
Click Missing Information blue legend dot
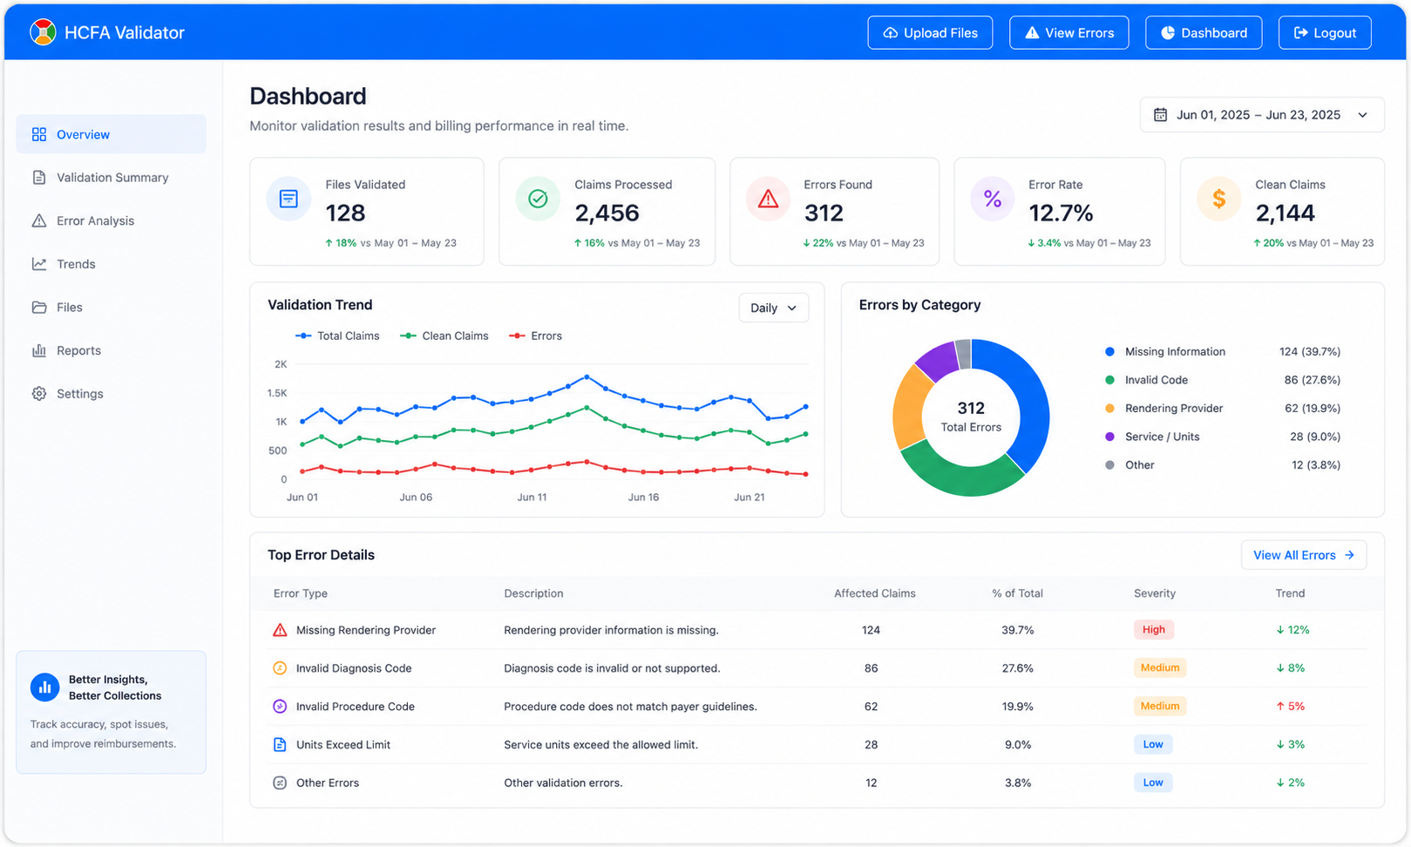coord(1109,352)
